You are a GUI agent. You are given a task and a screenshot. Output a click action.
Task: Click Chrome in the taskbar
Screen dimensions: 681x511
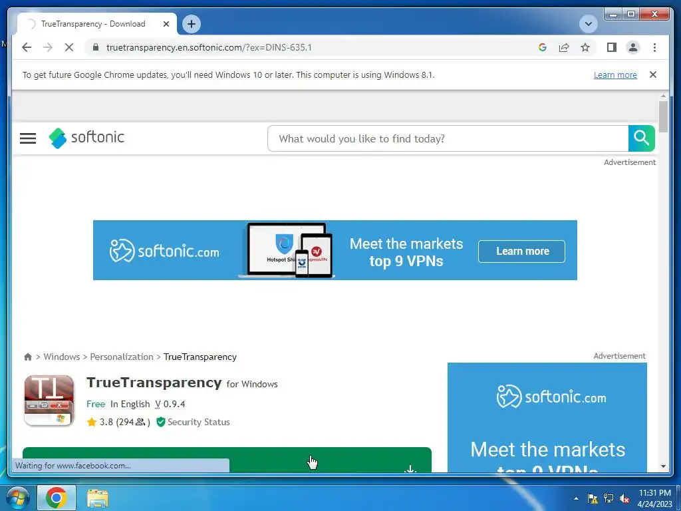coord(57,498)
